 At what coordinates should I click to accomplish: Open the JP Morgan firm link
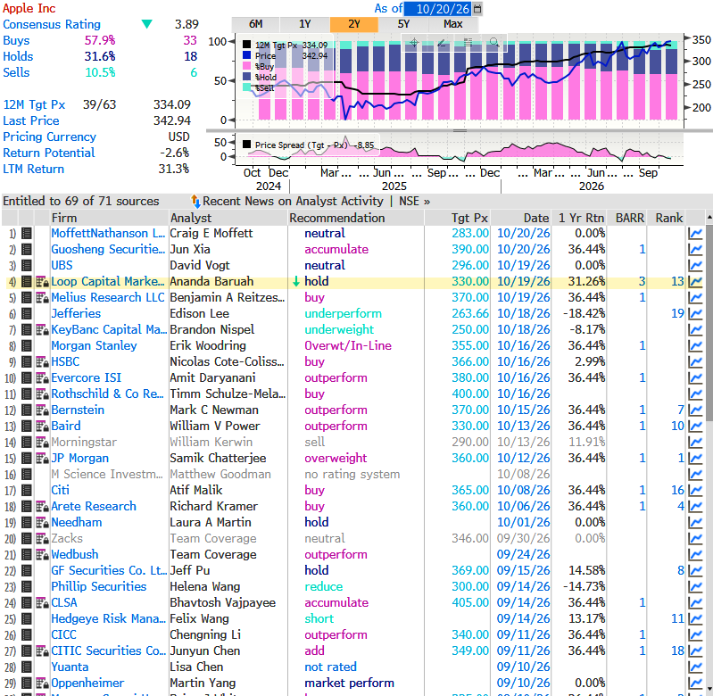(79, 459)
